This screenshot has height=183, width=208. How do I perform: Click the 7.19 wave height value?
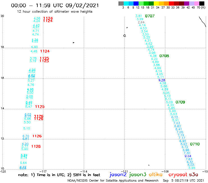181,135
